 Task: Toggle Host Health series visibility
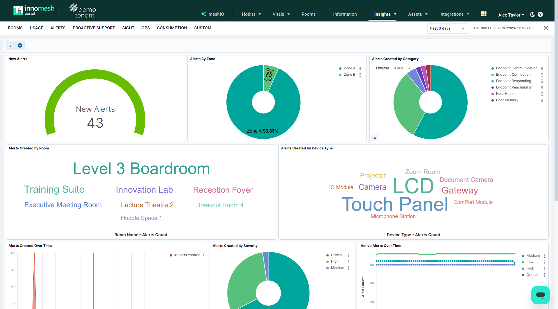(503, 94)
